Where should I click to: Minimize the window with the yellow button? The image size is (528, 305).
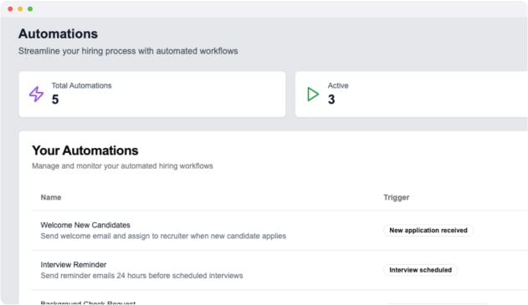(x=20, y=9)
